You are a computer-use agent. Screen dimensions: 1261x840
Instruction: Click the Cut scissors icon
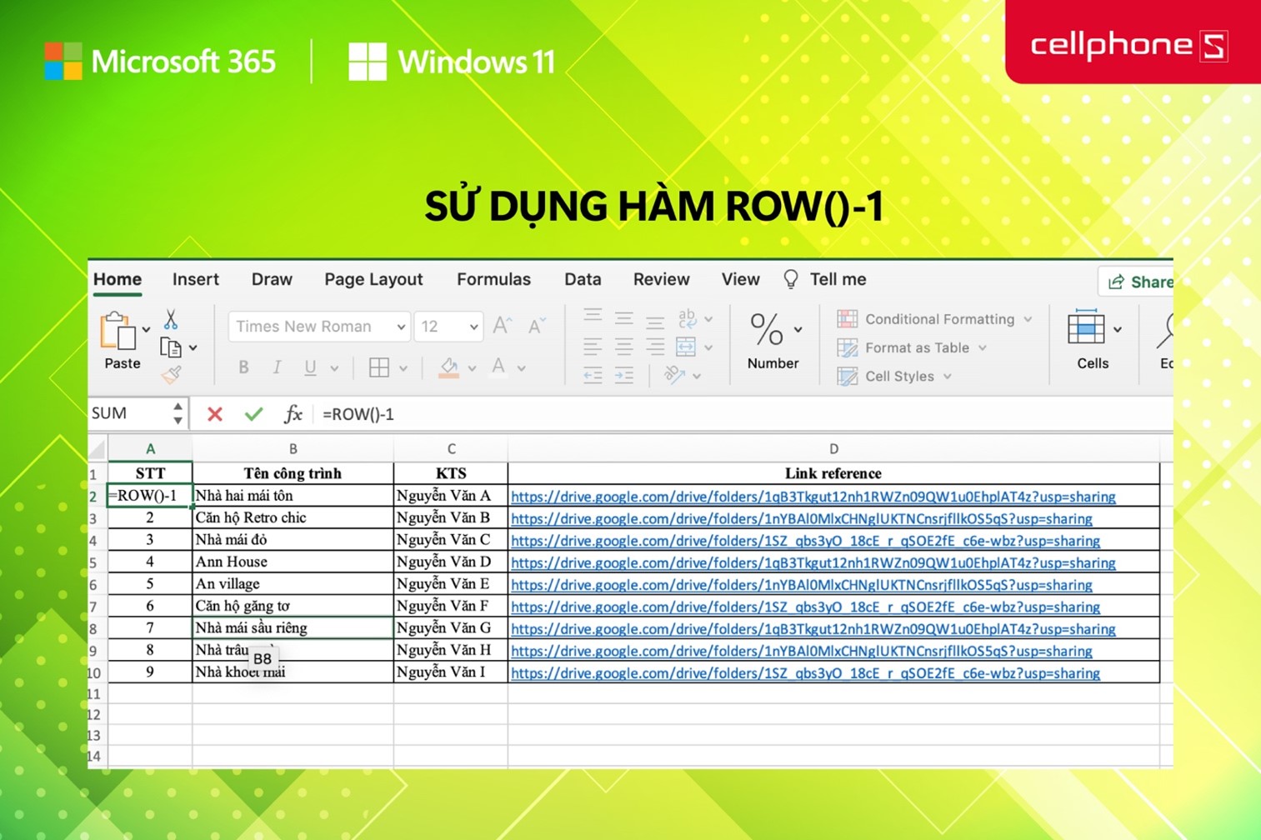[x=171, y=319]
